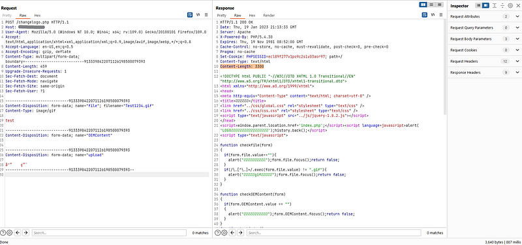Click the name="upload" form-data line
The height and width of the screenshot is (245, 522).
tap(55, 155)
